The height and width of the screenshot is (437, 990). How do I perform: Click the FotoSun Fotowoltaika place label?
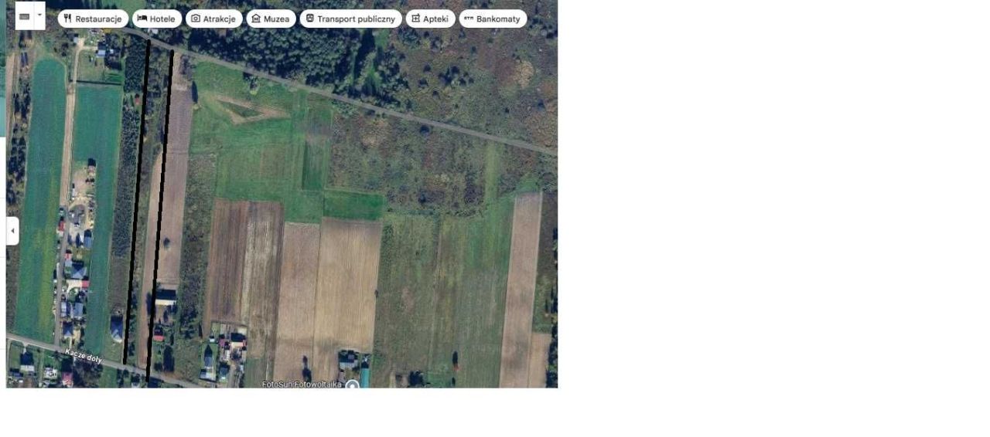302,384
